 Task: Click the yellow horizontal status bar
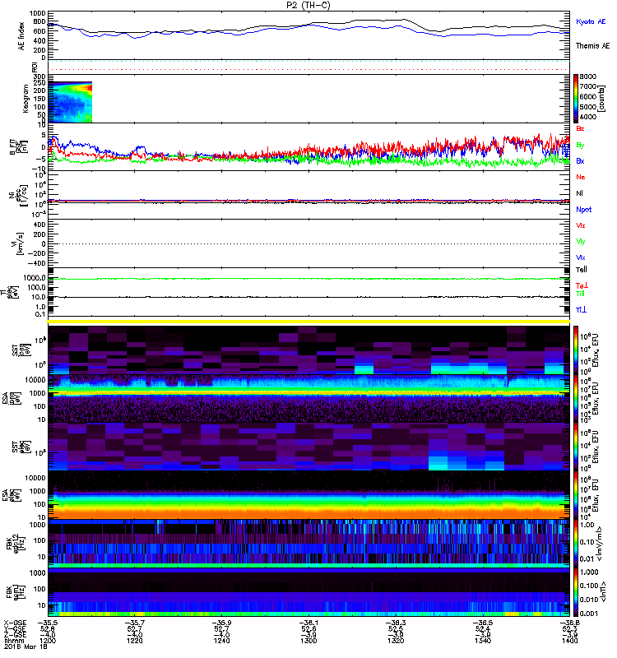pyautogui.click(x=309, y=322)
